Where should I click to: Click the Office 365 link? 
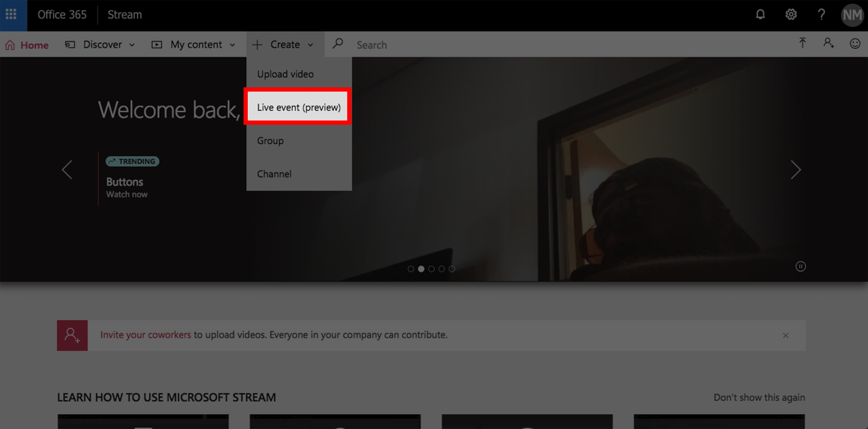tap(62, 14)
